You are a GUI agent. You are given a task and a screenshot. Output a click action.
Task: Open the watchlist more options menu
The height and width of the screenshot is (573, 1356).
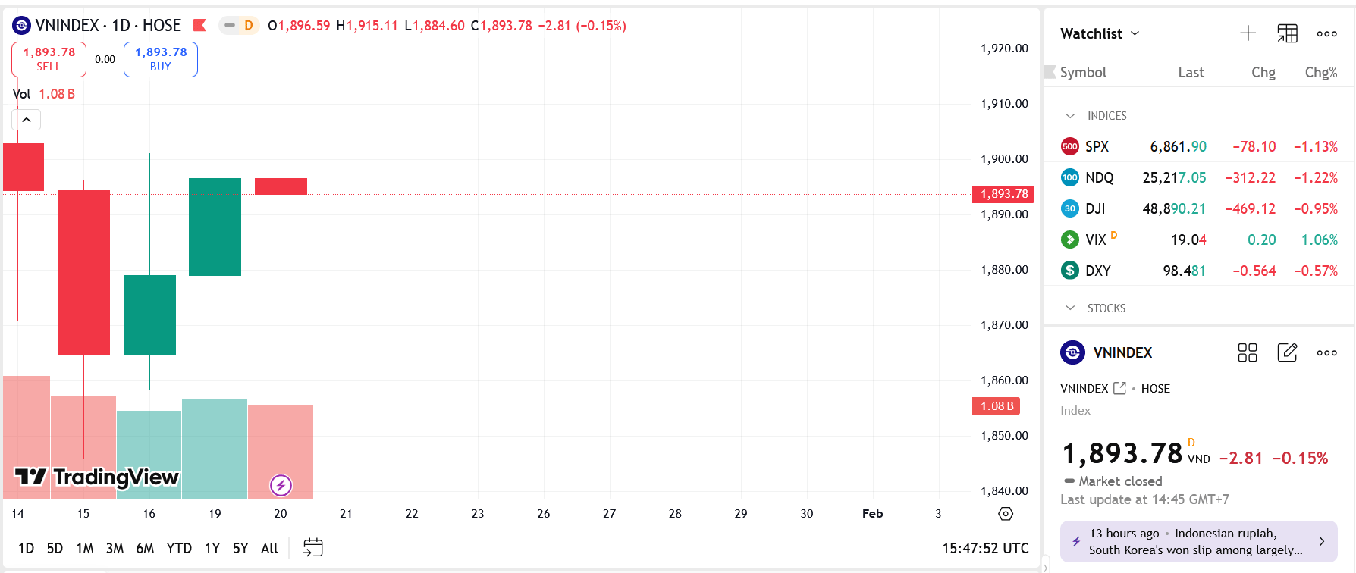(x=1326, y=33)
